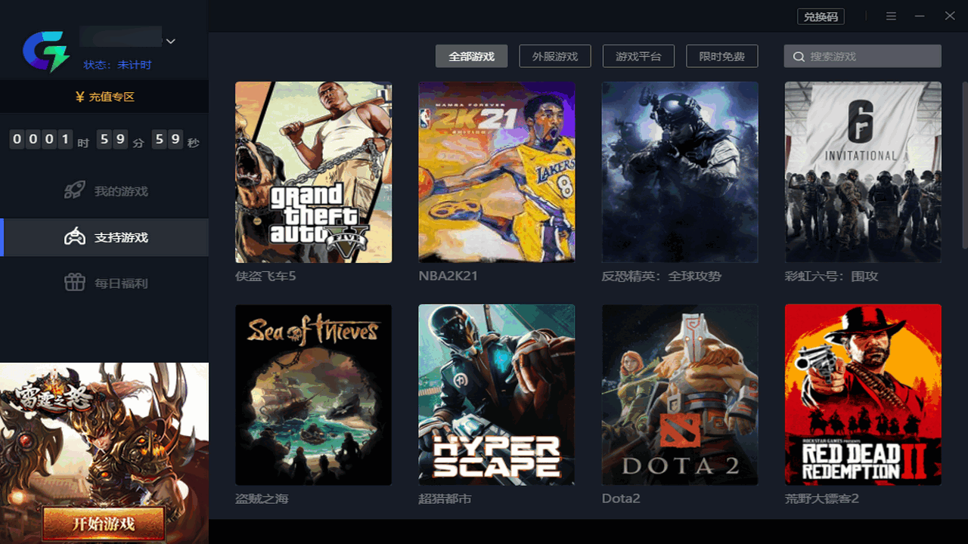Switch to the 全部游戏 filter tab

(x=471, y=56)
